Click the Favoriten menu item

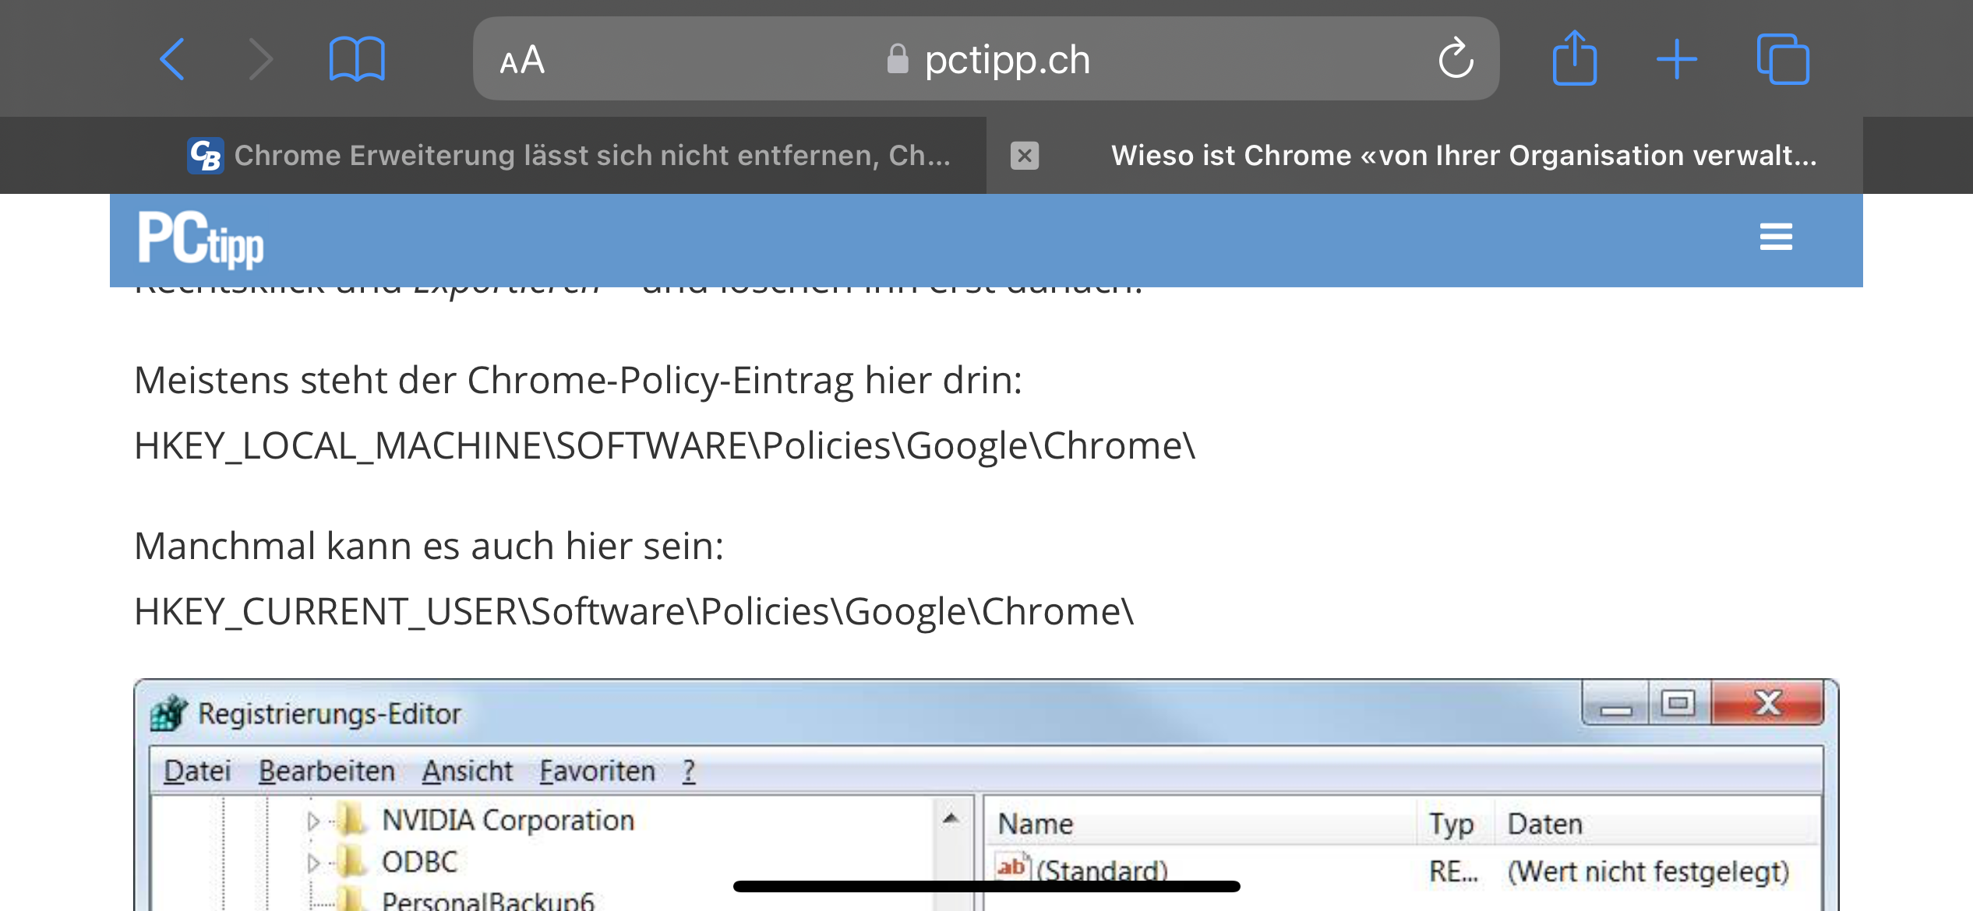click(x=597, y=771)
